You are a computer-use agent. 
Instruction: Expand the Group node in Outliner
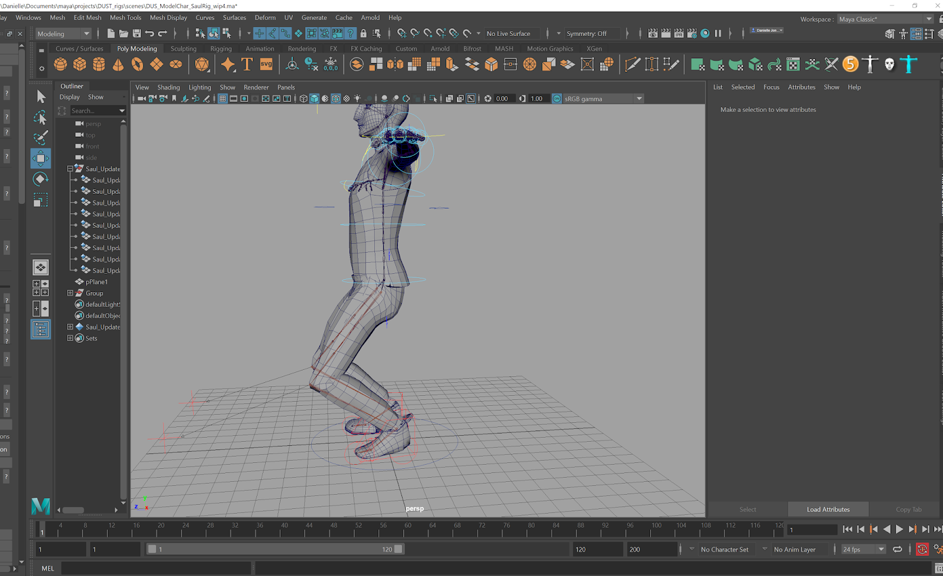[70, 293]
